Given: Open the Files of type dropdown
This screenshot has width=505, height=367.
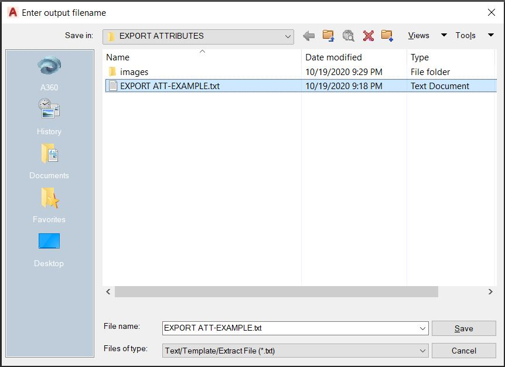Looking at the screenshot, I should coord(295,351).
